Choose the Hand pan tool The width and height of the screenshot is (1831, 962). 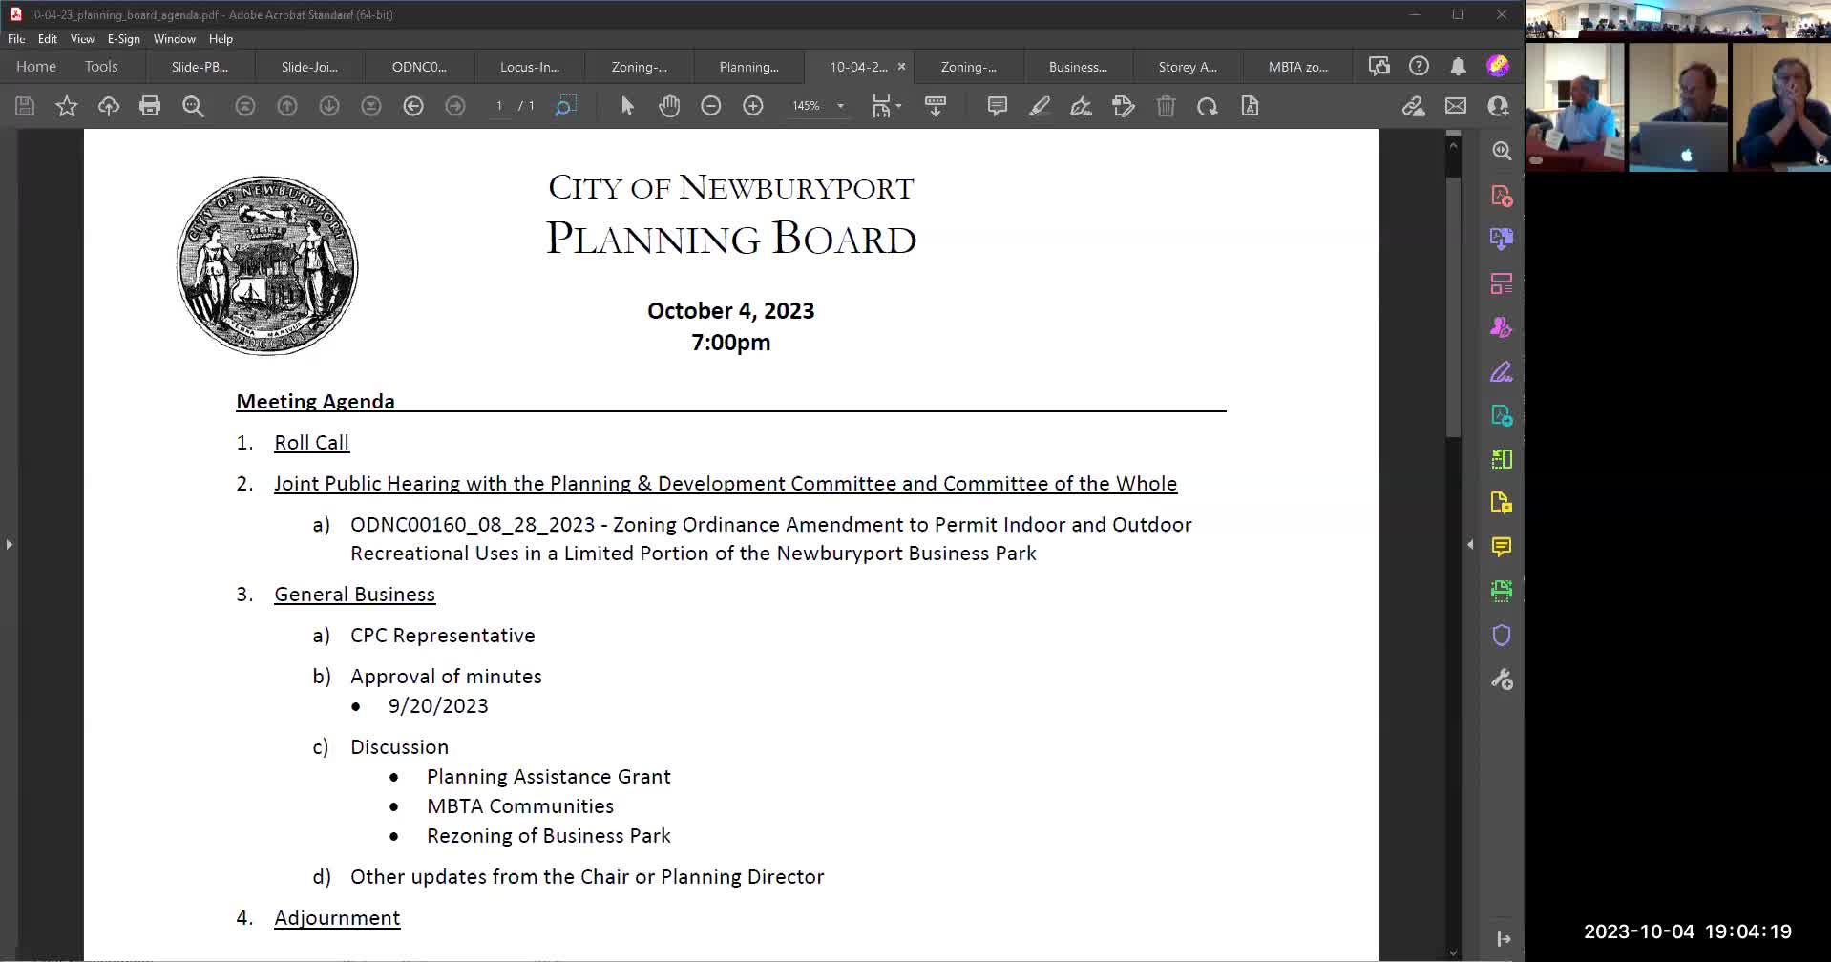pyautogui.click(x=669, y=106)
